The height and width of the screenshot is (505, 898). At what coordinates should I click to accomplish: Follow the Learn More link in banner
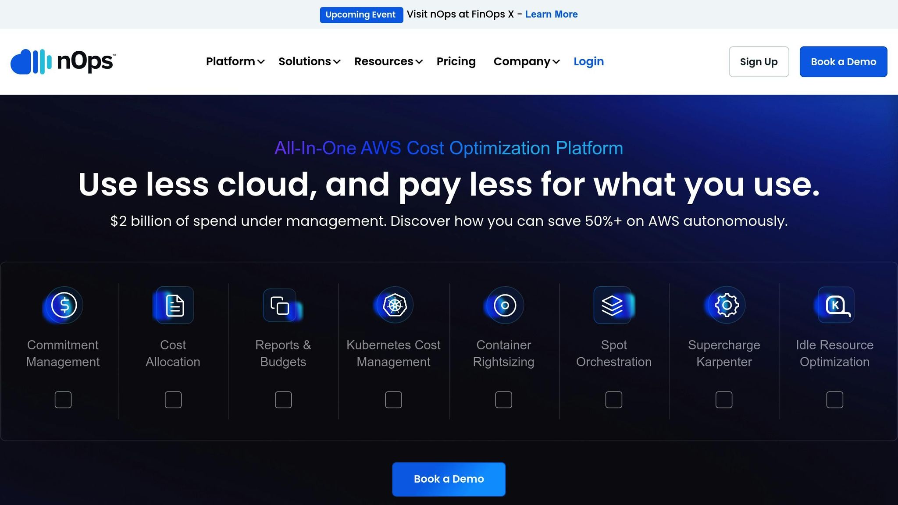coord(552,14)
